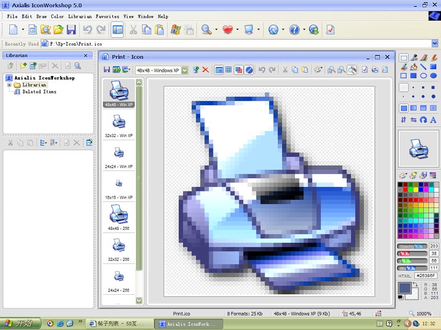Click the print icon in editor toolbar
The image size is (441, 330).
point(375,70)
